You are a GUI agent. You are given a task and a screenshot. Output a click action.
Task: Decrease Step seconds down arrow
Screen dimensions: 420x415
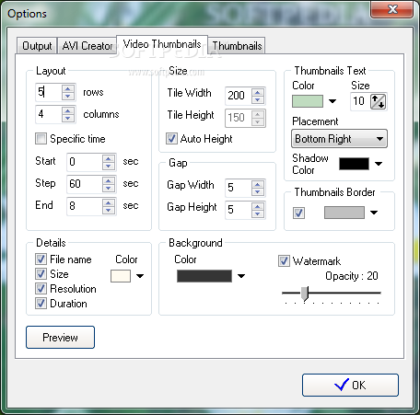109,188
